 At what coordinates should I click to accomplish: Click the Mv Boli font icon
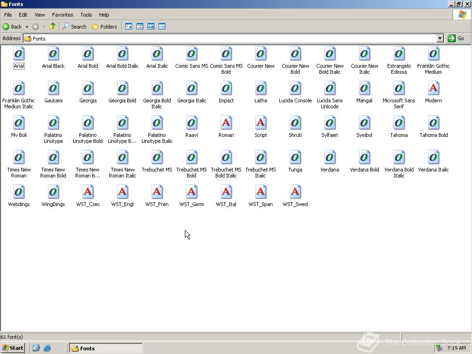[x=18, y=123]
